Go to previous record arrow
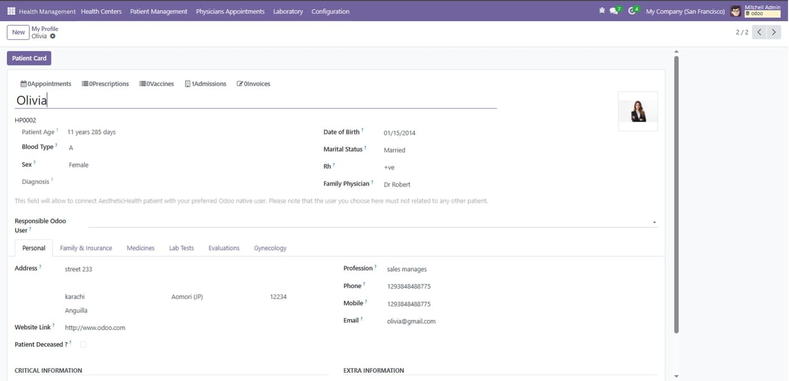The height and width of the screenshot is (381, 789). tap(760, 32)
